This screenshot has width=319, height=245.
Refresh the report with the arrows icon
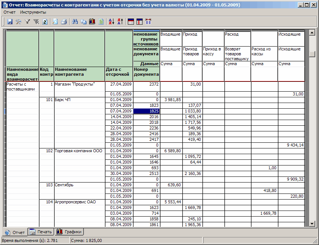point(45,22)
